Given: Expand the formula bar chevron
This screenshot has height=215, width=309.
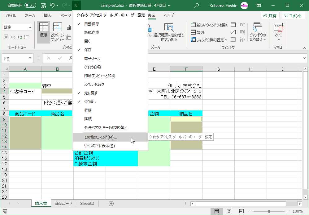Looking at the screenshot, I should 304,58.
